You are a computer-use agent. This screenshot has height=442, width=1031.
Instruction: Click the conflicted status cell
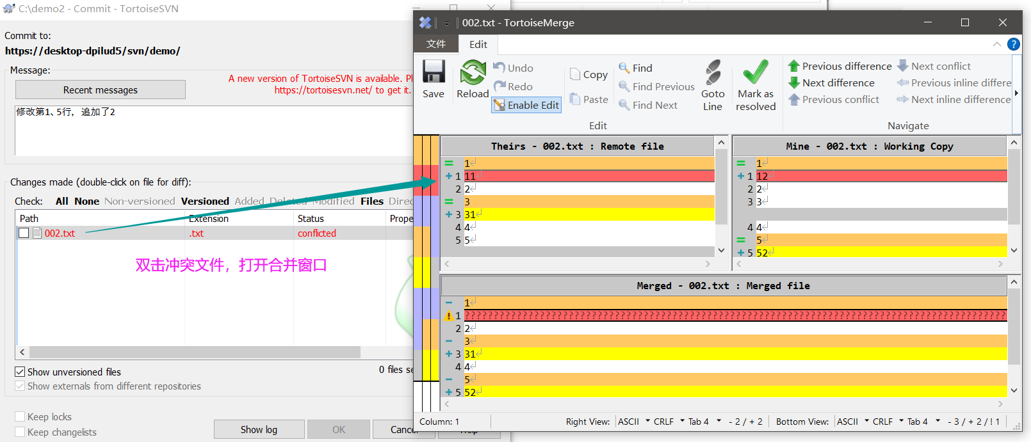tap(317, 233)
